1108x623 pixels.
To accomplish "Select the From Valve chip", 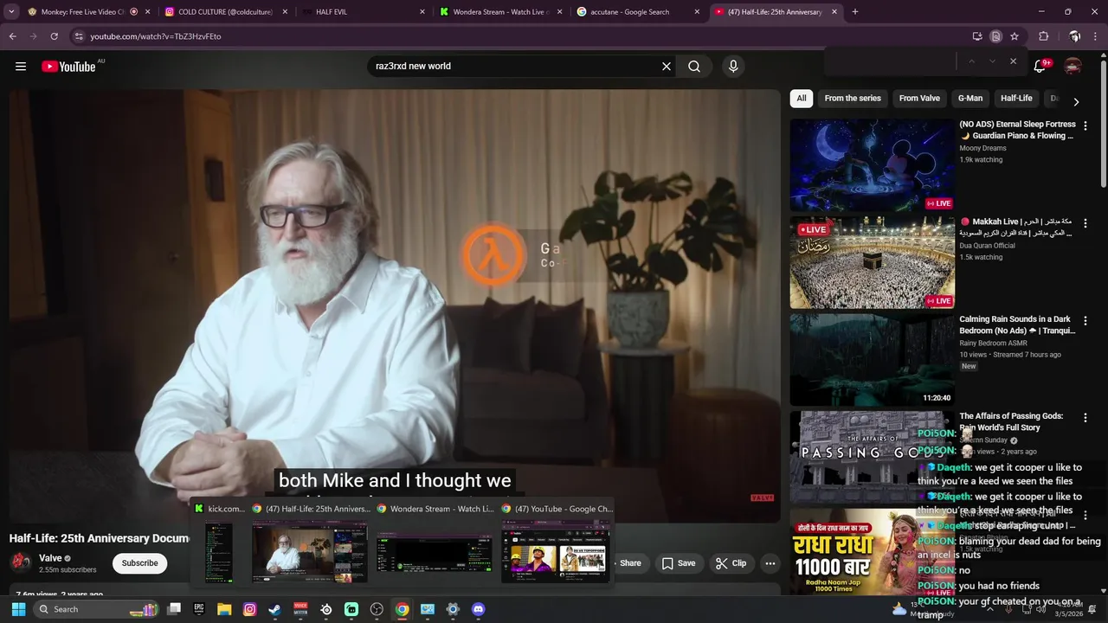I will click(919, 99).
